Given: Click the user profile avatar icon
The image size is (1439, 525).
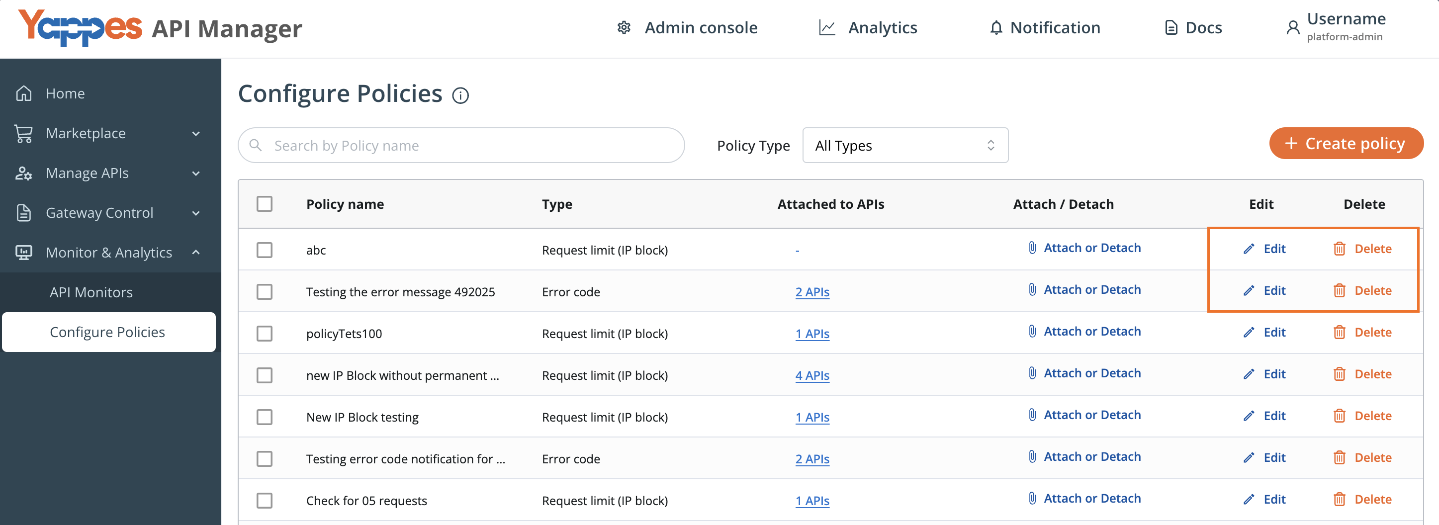Looking at the screenshot, I should coord(1293,27).
